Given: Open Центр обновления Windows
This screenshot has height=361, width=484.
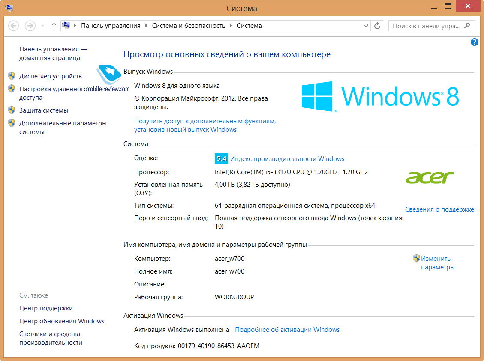Looking at the screenshot, I should (x=62, y=321).
